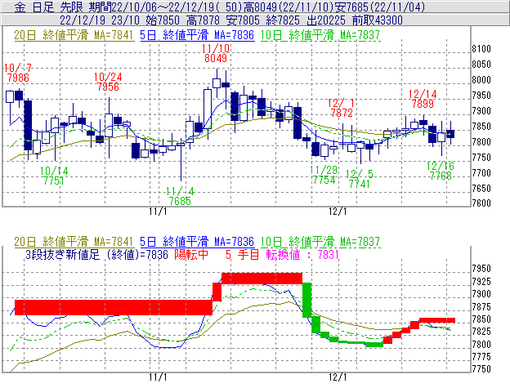
Task: Click the 11/10 8049 high label
Action: [216, 53]
